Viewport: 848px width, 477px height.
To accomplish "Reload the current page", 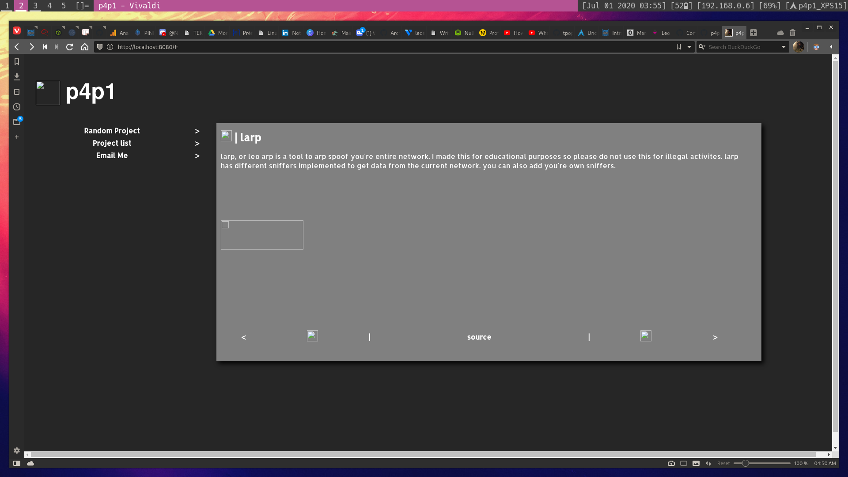I will (69, 47).
